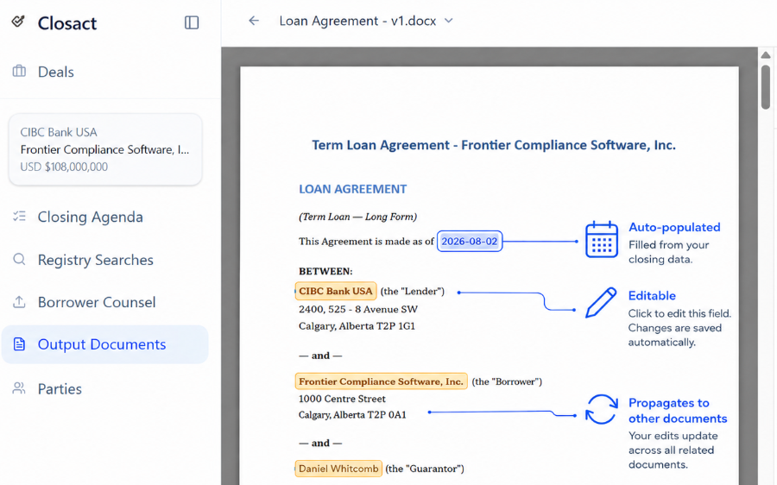Screen dimensions: 777x485
Task: Open Registry Searches
Action: [x=96, y=260]
